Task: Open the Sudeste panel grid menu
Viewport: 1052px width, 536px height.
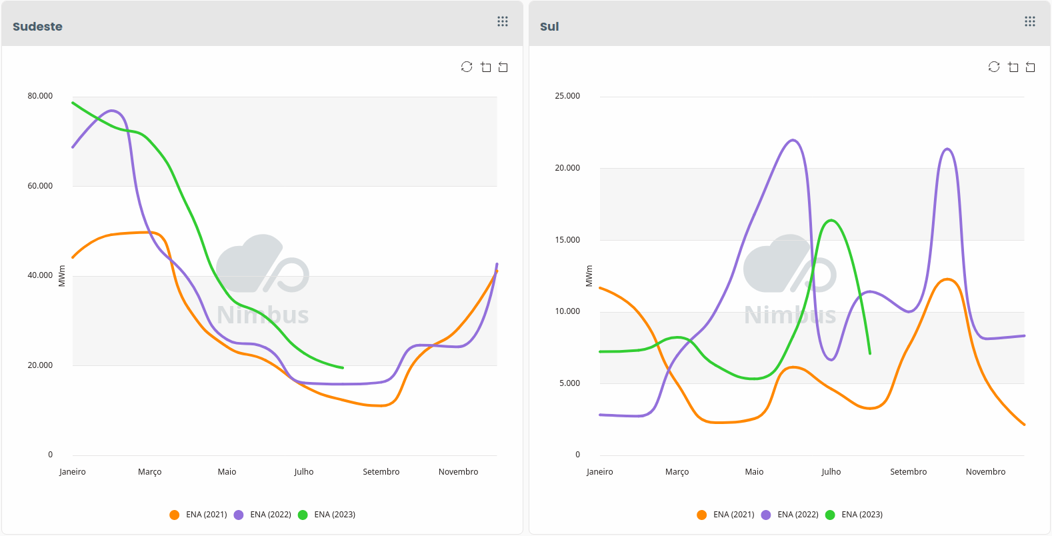Action: [503, 21]
